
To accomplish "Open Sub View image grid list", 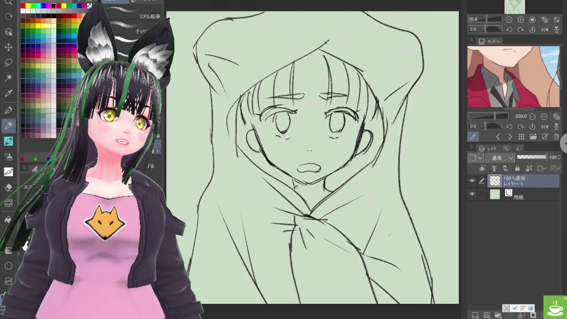I will [x=521, y=137].
